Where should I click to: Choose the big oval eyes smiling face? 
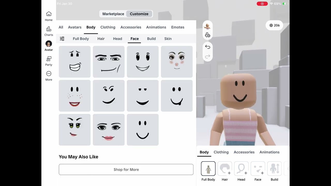click(143, 62)
